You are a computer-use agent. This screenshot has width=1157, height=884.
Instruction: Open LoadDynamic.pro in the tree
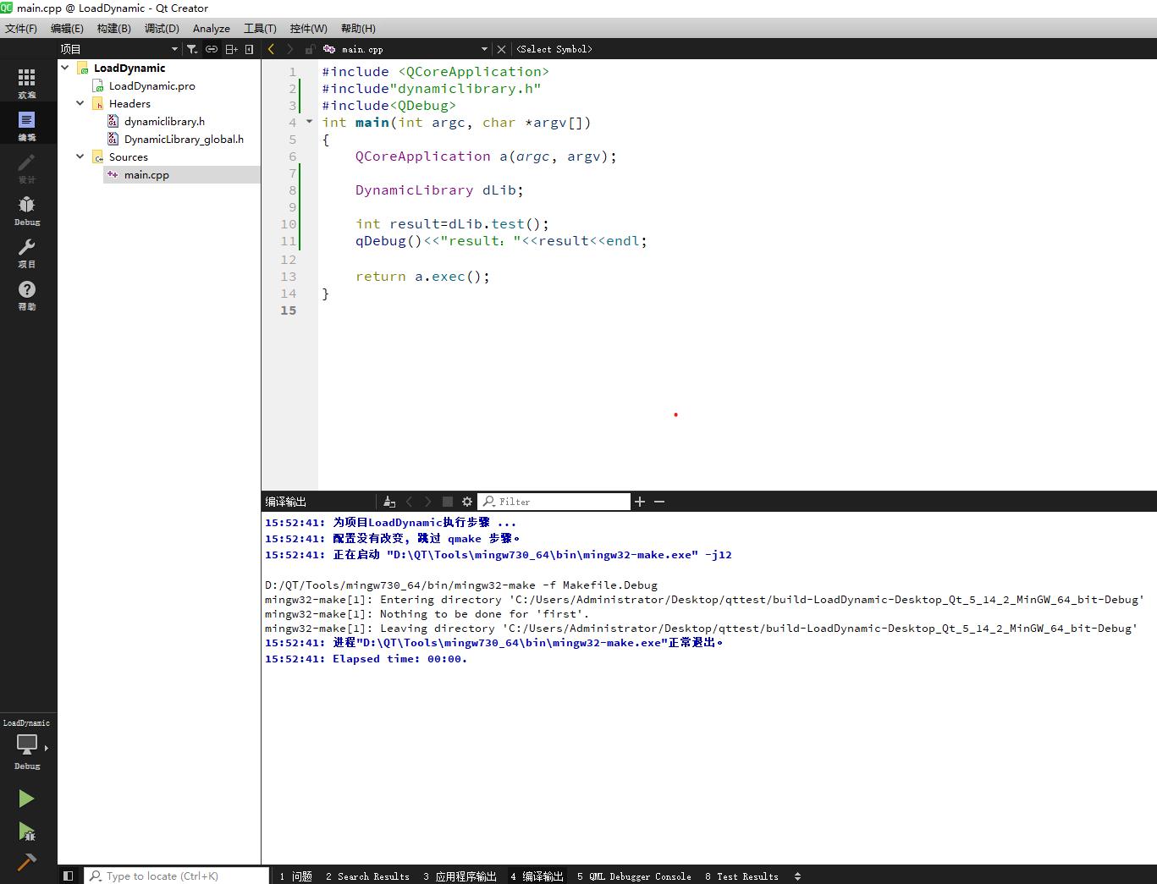tap(152, 85)
